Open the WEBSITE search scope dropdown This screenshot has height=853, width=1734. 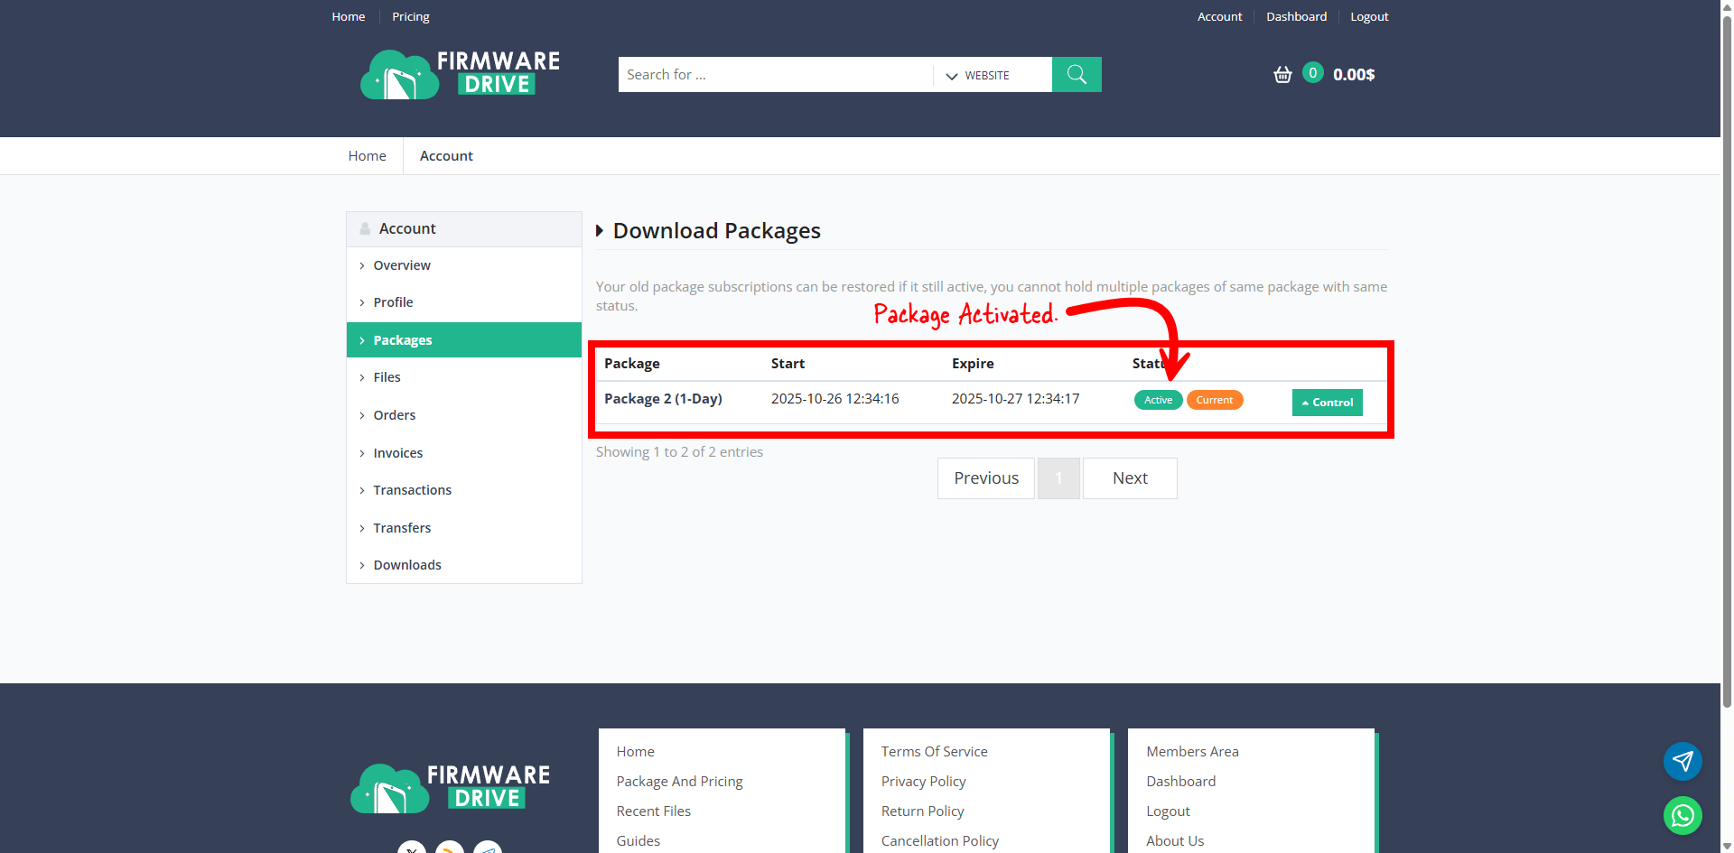click(x=977, y=75)
